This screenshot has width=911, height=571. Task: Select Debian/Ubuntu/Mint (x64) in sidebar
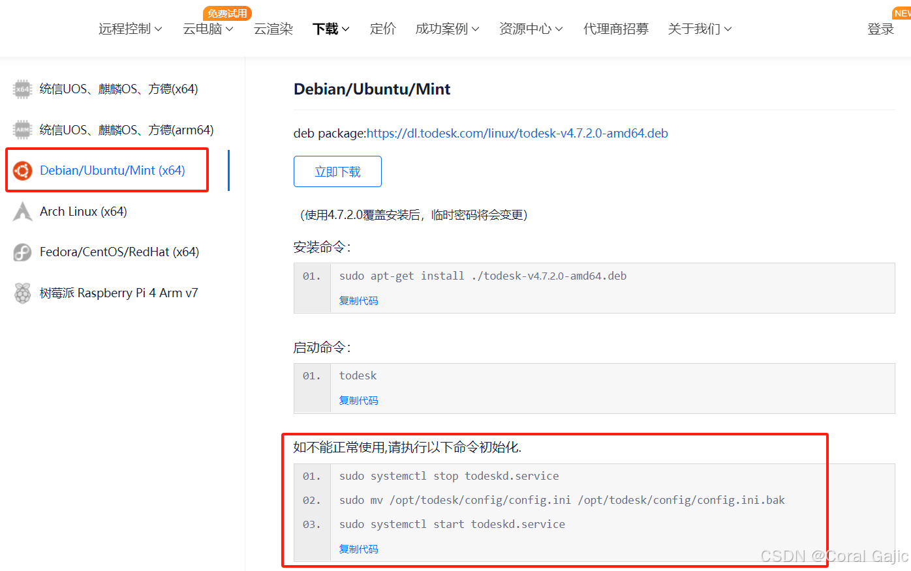point(112,170)
